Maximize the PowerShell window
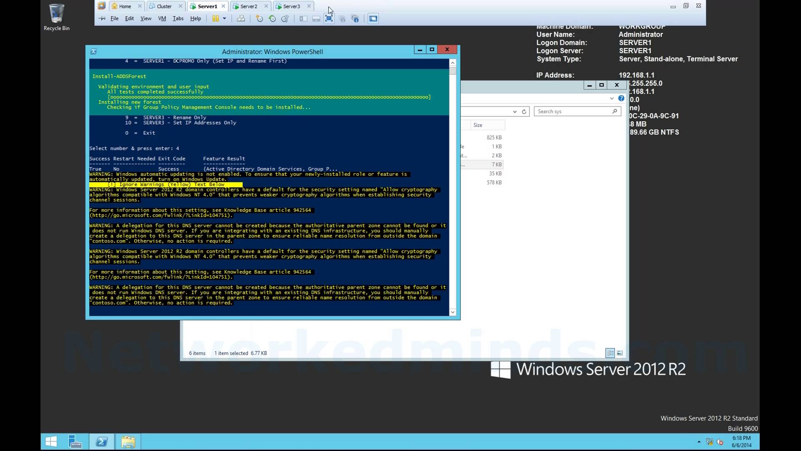This screenshot has width=801, height=451. pos(432,50)
